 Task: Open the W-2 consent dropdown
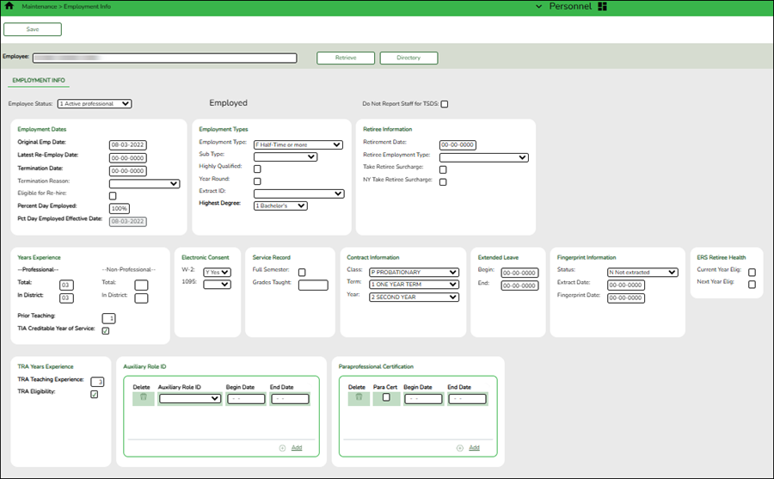click(218, 272)
